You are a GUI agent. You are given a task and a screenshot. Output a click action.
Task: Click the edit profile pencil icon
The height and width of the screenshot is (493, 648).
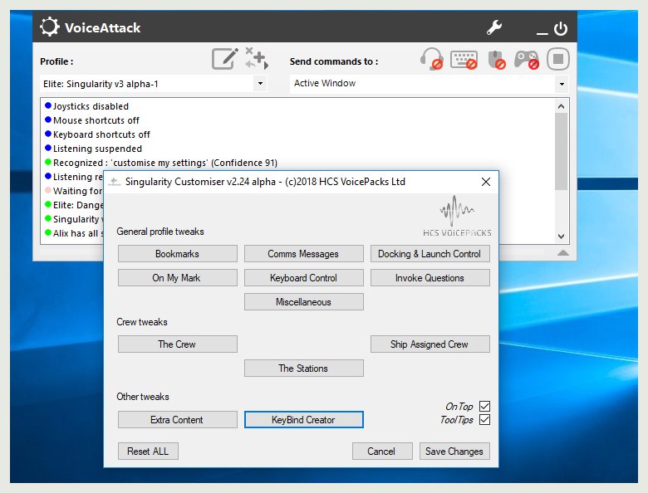pyautogui.click(x=225, y=59)
